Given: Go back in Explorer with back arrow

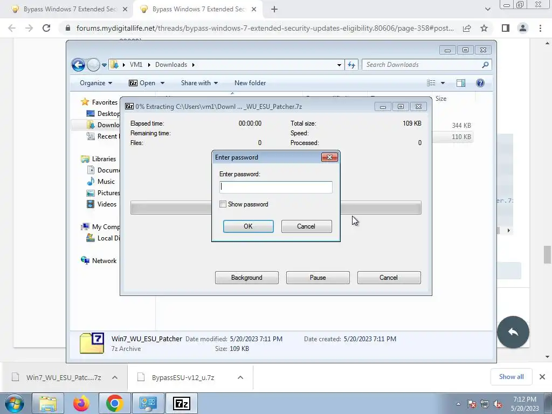Looking at the screenshot, I should [x=78, y=65].
